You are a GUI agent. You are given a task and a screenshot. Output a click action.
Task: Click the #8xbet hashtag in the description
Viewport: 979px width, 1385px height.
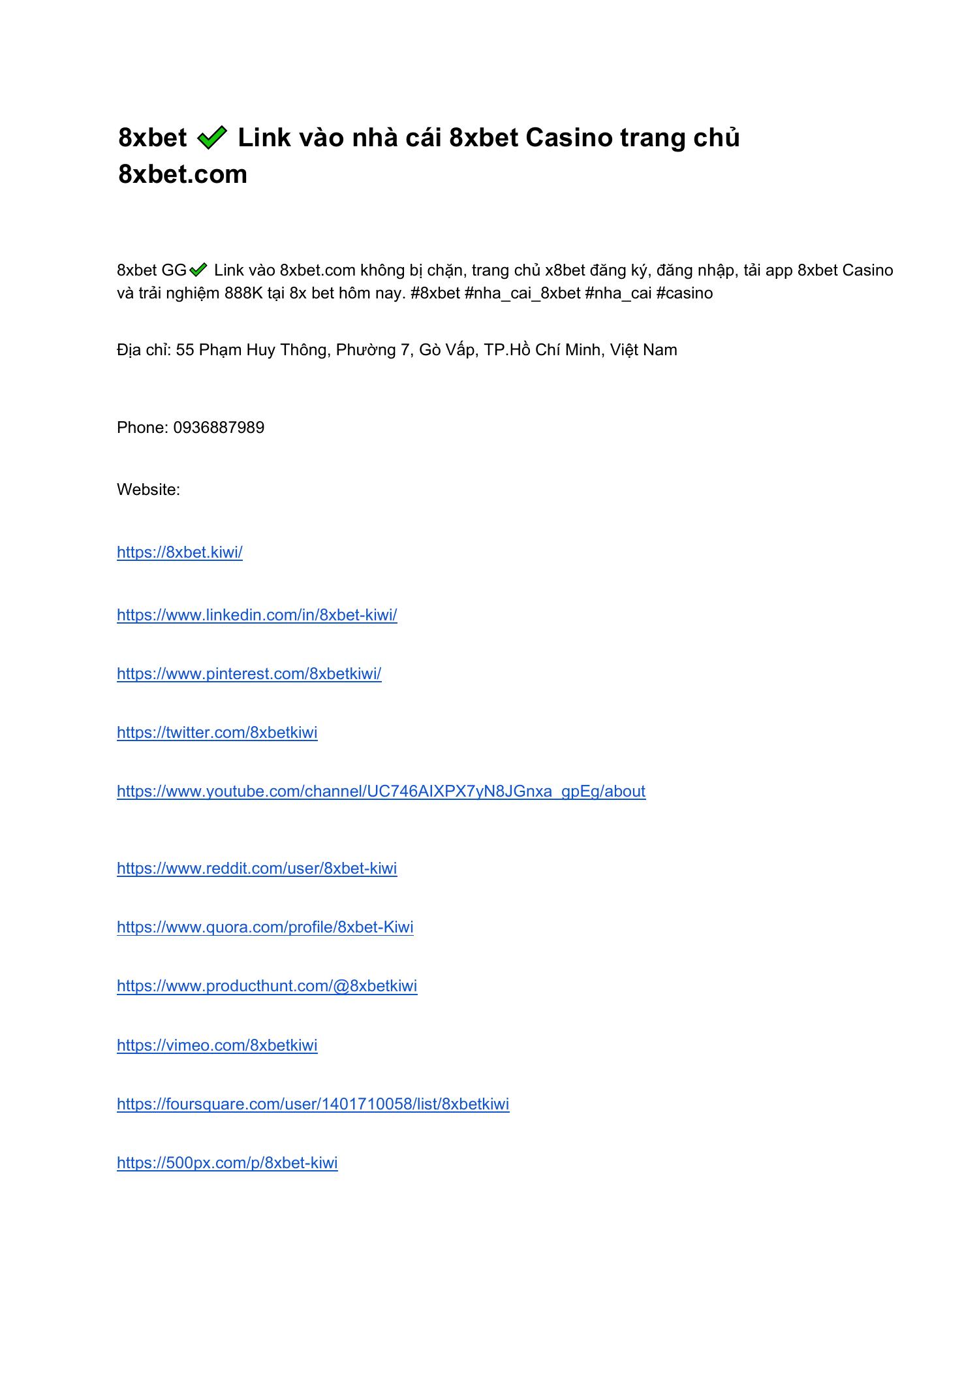(435, 293)
